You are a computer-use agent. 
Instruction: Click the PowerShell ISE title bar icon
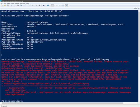pyautogui.click(x=1, y=1)
